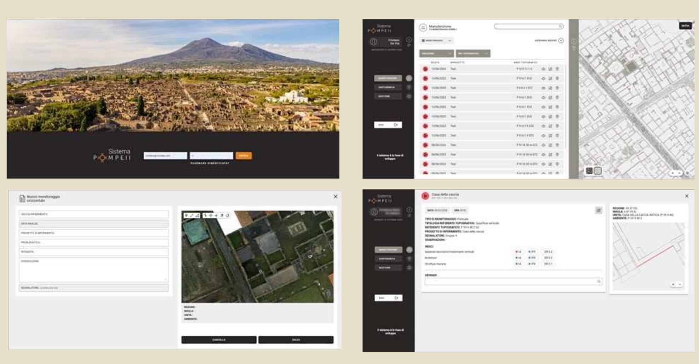Click the eye icon on the first monitoring row
Viewport: 699px width, 364px height.
544,69
